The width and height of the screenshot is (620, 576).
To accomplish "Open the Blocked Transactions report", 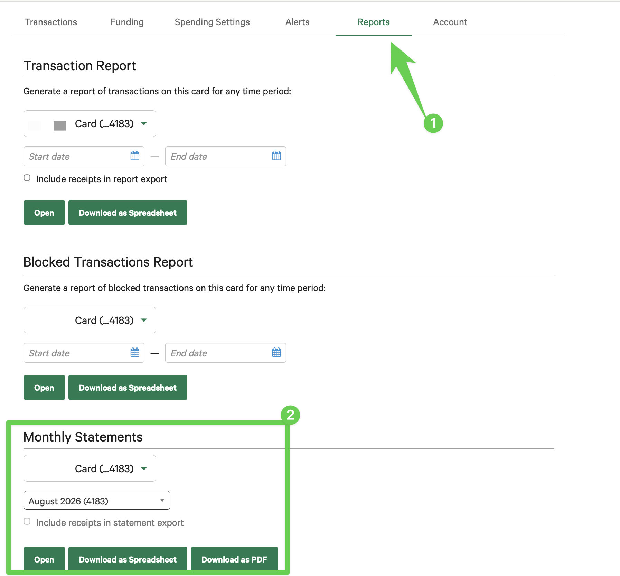I will pyautogui.click(x=44, y=388).
